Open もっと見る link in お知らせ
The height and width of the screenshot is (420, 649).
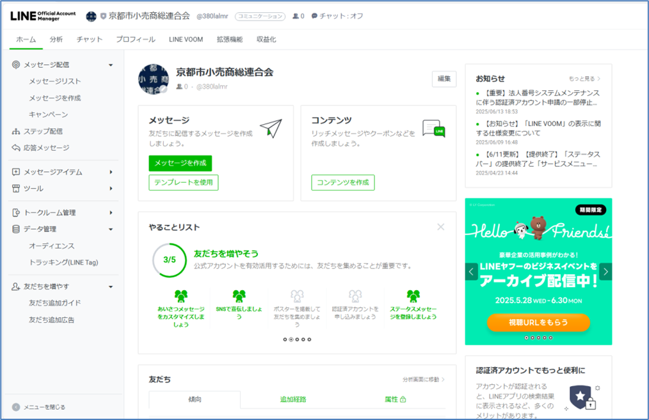pos(584,79)
